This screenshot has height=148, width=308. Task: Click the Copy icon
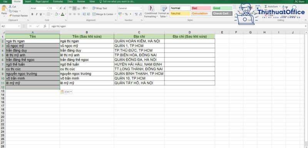pos(10,11)
